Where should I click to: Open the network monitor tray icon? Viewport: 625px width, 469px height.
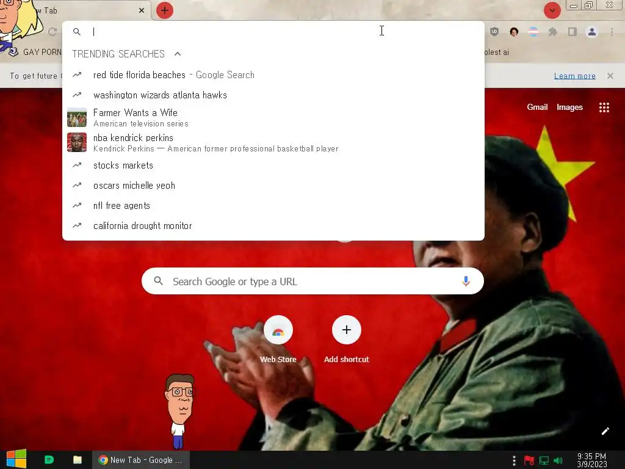tap(544, 460)
